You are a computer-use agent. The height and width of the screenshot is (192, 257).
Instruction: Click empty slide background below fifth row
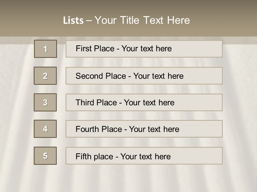(x=128, y=179)
